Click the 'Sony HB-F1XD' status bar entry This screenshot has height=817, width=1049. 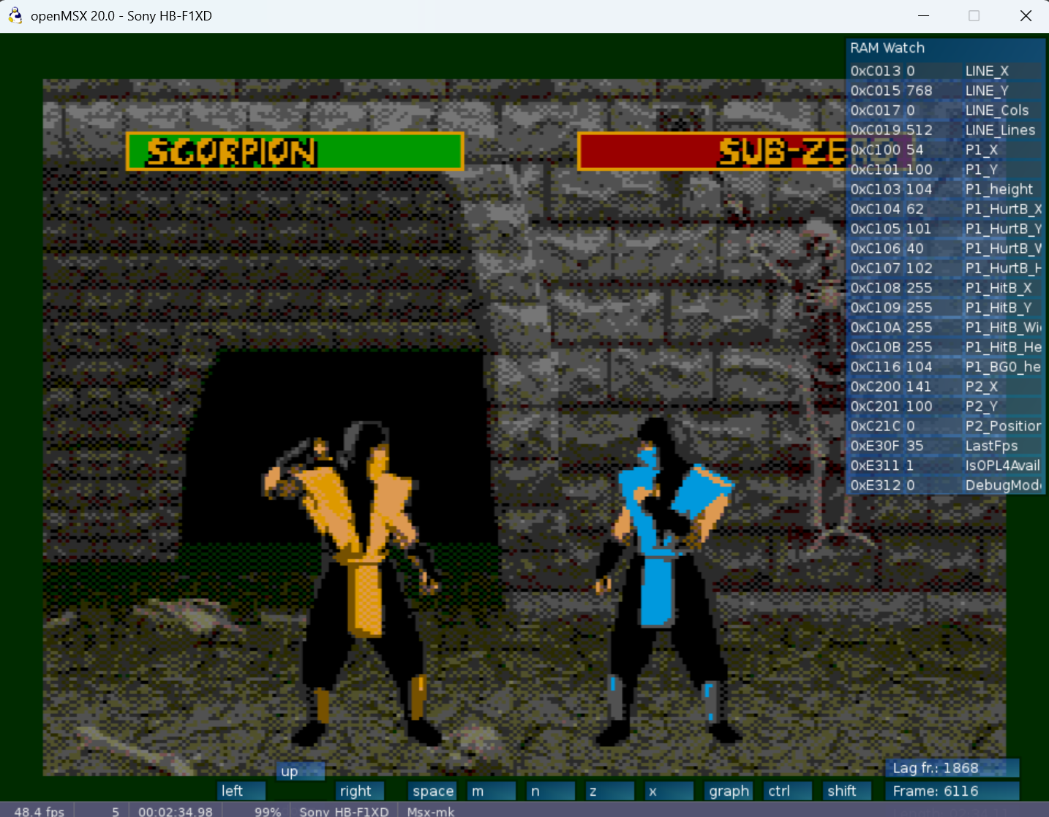[344, 811]
